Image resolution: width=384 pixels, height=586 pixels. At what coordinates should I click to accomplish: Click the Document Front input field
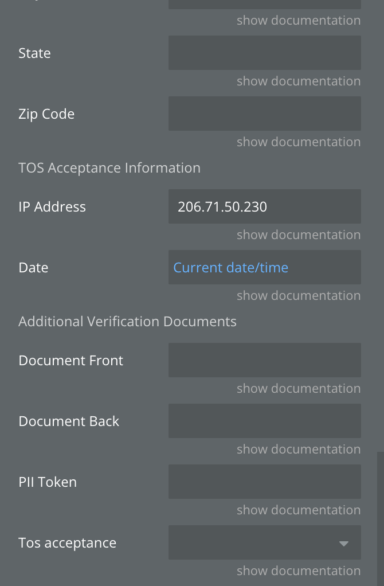coord(264,360)
